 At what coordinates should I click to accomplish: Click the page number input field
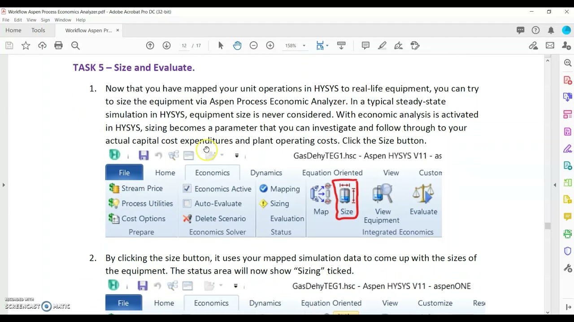point(184,46)
